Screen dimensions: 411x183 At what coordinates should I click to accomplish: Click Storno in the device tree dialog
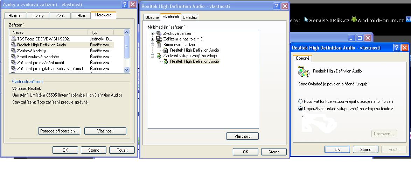(x=274, y=152)
